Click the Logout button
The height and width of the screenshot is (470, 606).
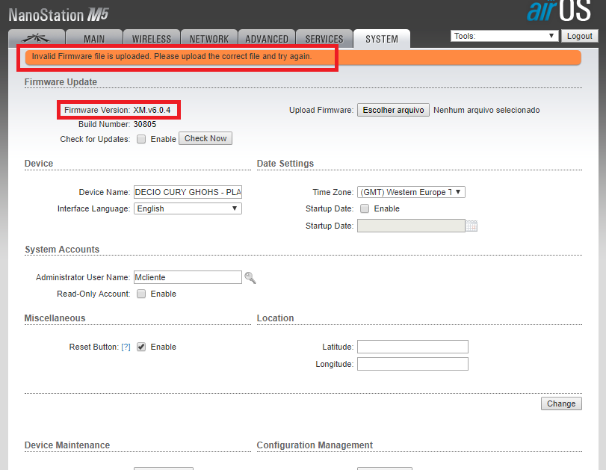(579, 36)
